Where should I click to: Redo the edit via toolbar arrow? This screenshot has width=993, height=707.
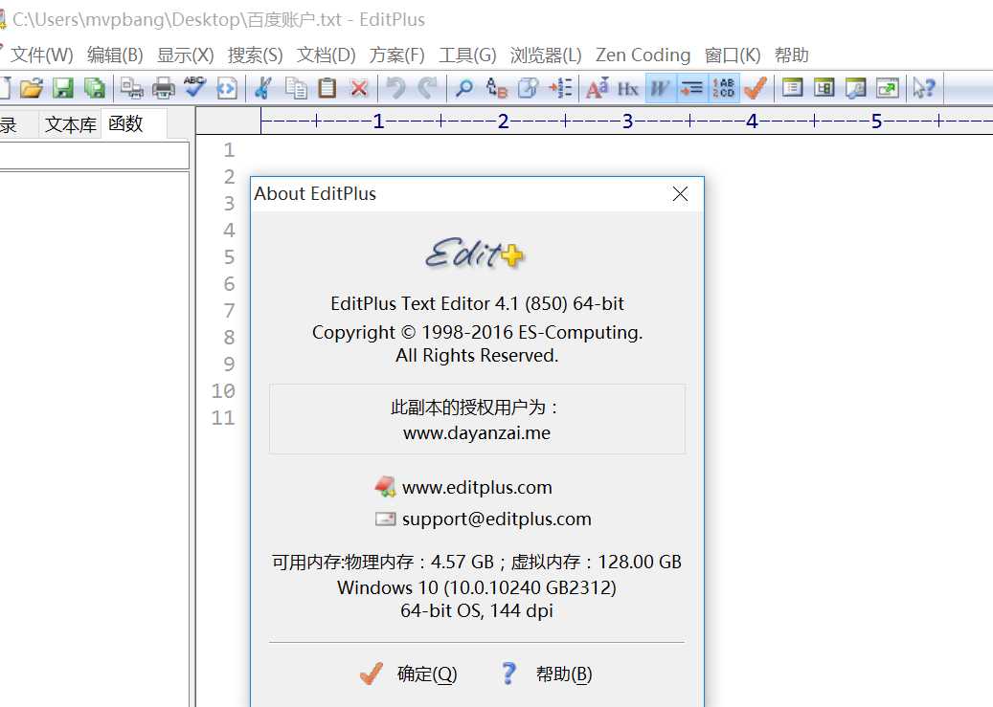tap(427, 88)
